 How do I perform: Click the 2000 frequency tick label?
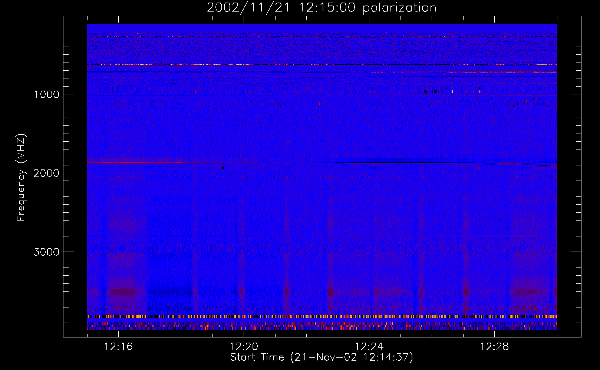click(x=47, y=173)
